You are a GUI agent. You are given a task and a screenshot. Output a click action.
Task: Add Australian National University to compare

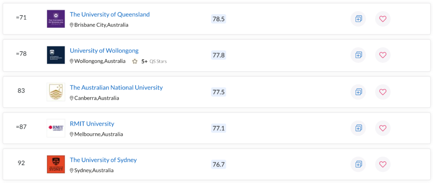point(358,92)
